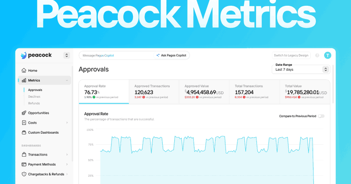Click the 19,785,280.01 USD value

pyautogui.click(x=306, y=92)
